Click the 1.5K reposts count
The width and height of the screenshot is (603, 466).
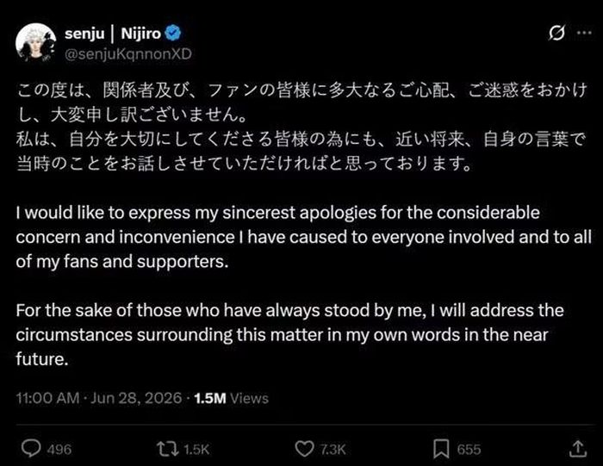[196, 449]
